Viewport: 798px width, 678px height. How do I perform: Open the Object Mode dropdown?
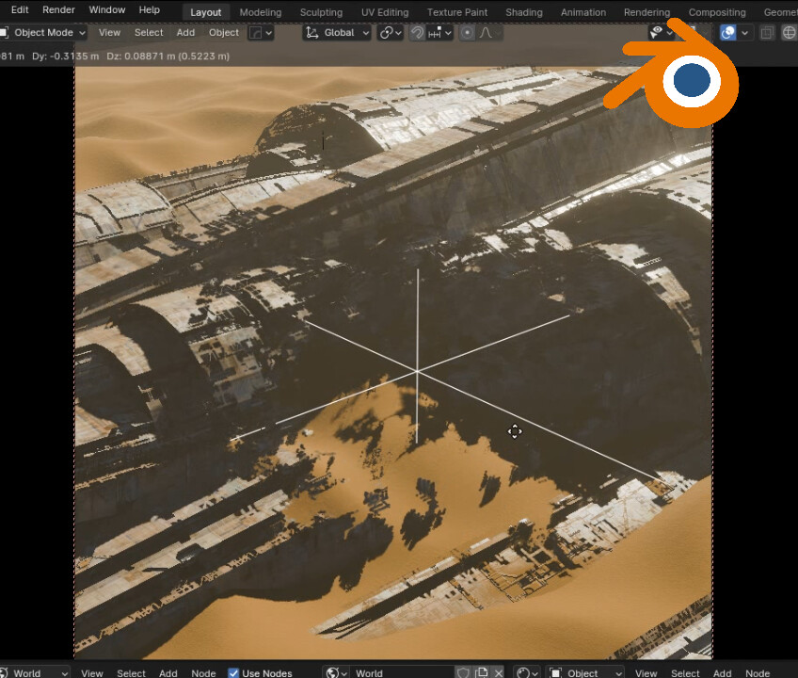tap(42, 32)
